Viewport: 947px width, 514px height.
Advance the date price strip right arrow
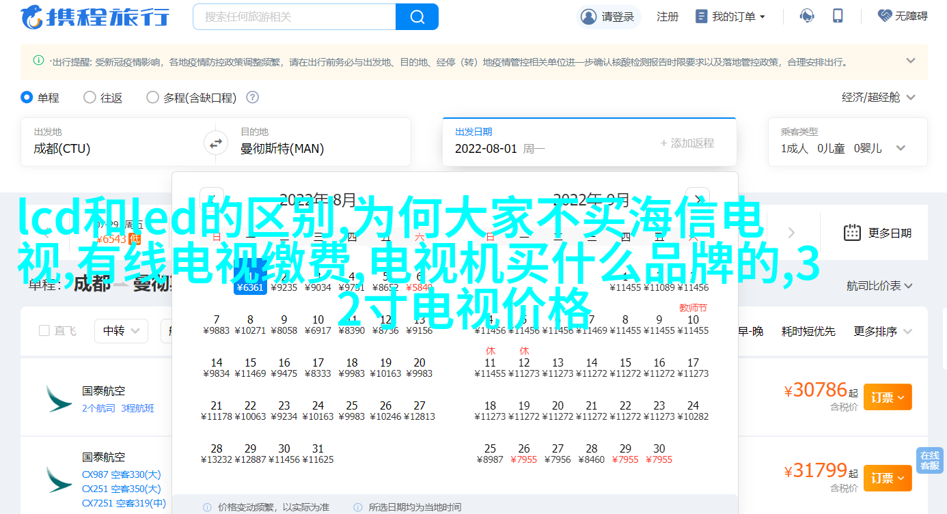point(792,233)
